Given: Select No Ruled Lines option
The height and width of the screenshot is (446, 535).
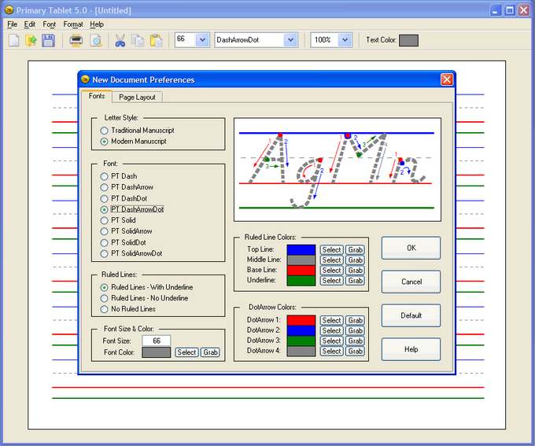Looking at the screenshot, I should click(105, 309).
